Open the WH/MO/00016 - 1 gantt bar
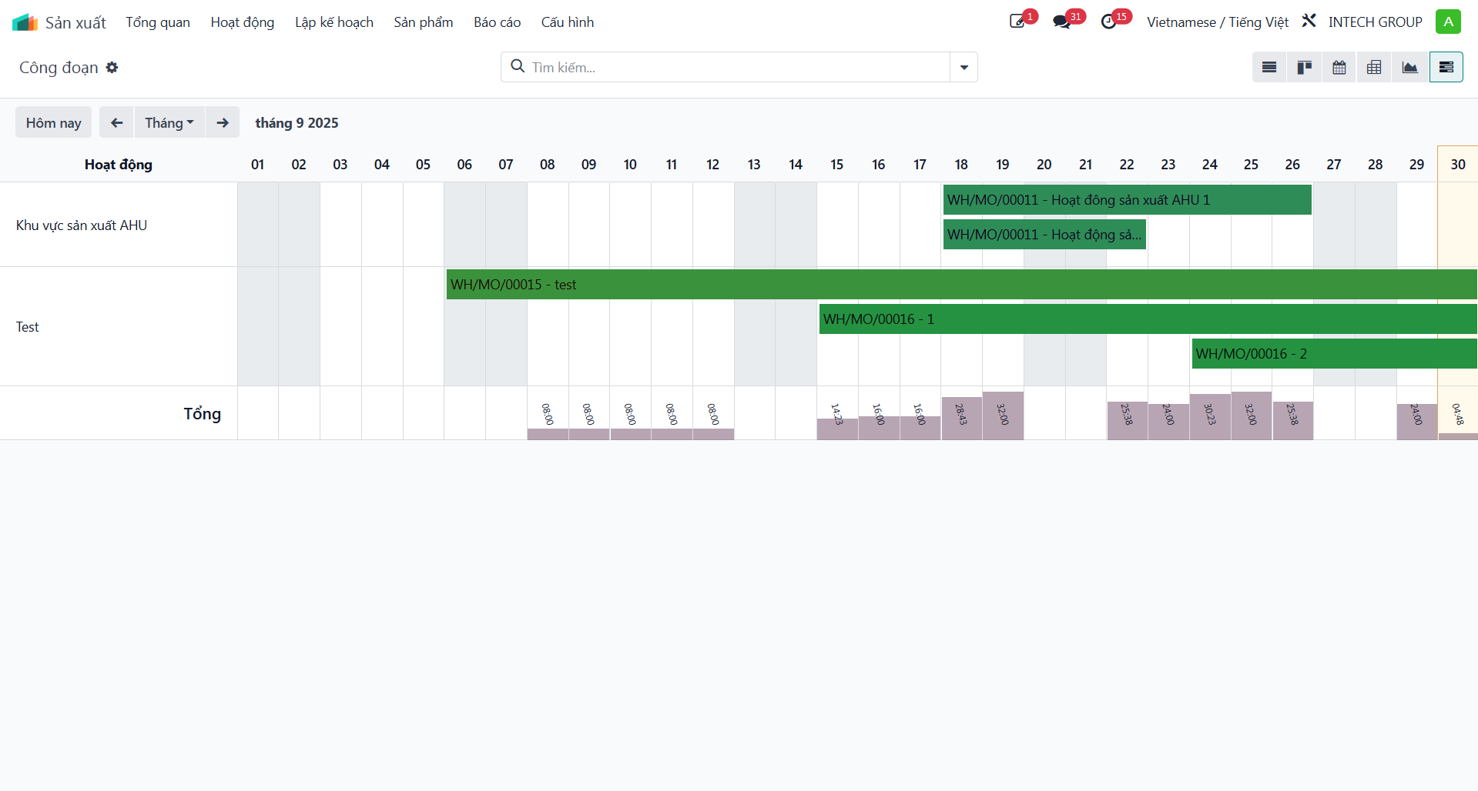The width and height of the screenshot is (1478, 791). coord(1148,319)
